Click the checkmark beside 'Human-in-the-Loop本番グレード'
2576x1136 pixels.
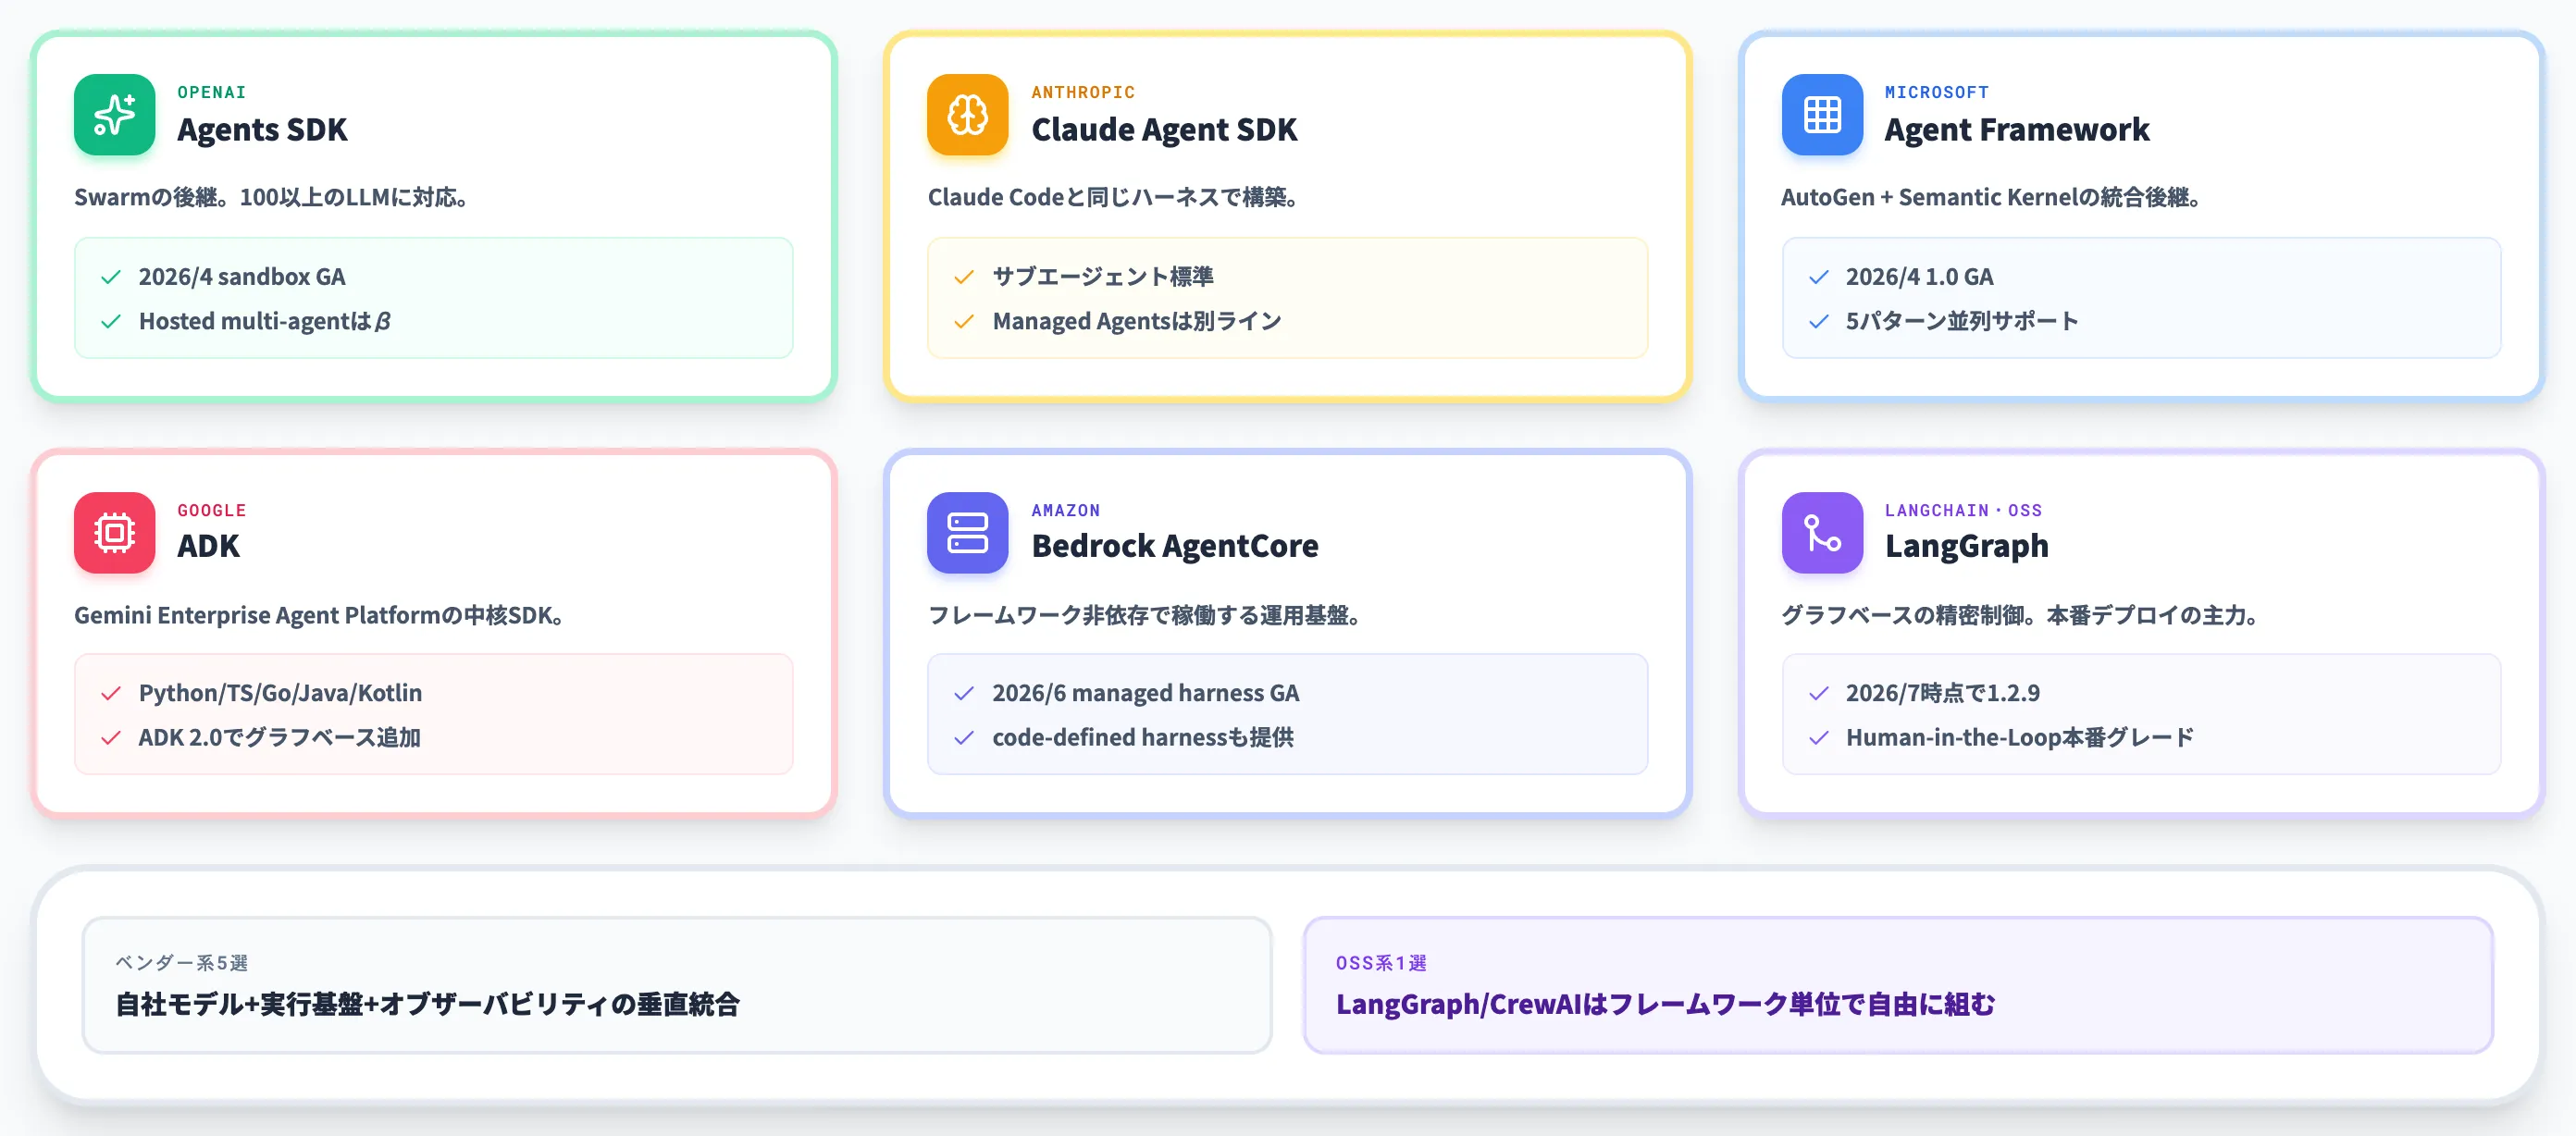click(1819, 738)
